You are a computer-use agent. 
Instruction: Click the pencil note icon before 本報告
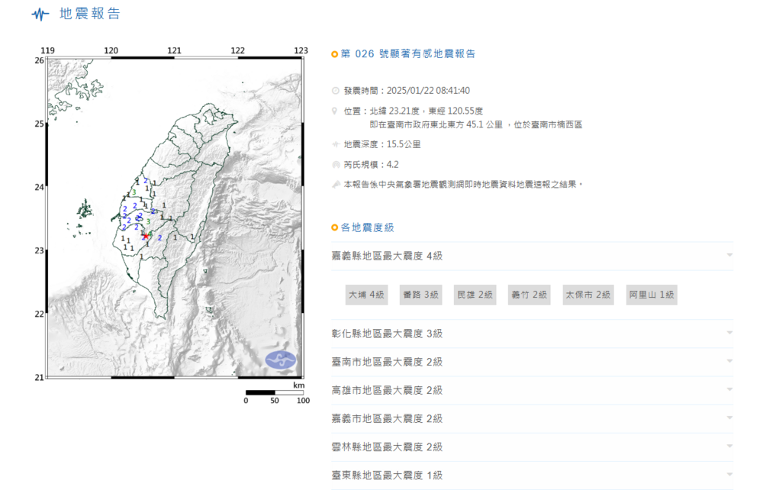[335, 184]
